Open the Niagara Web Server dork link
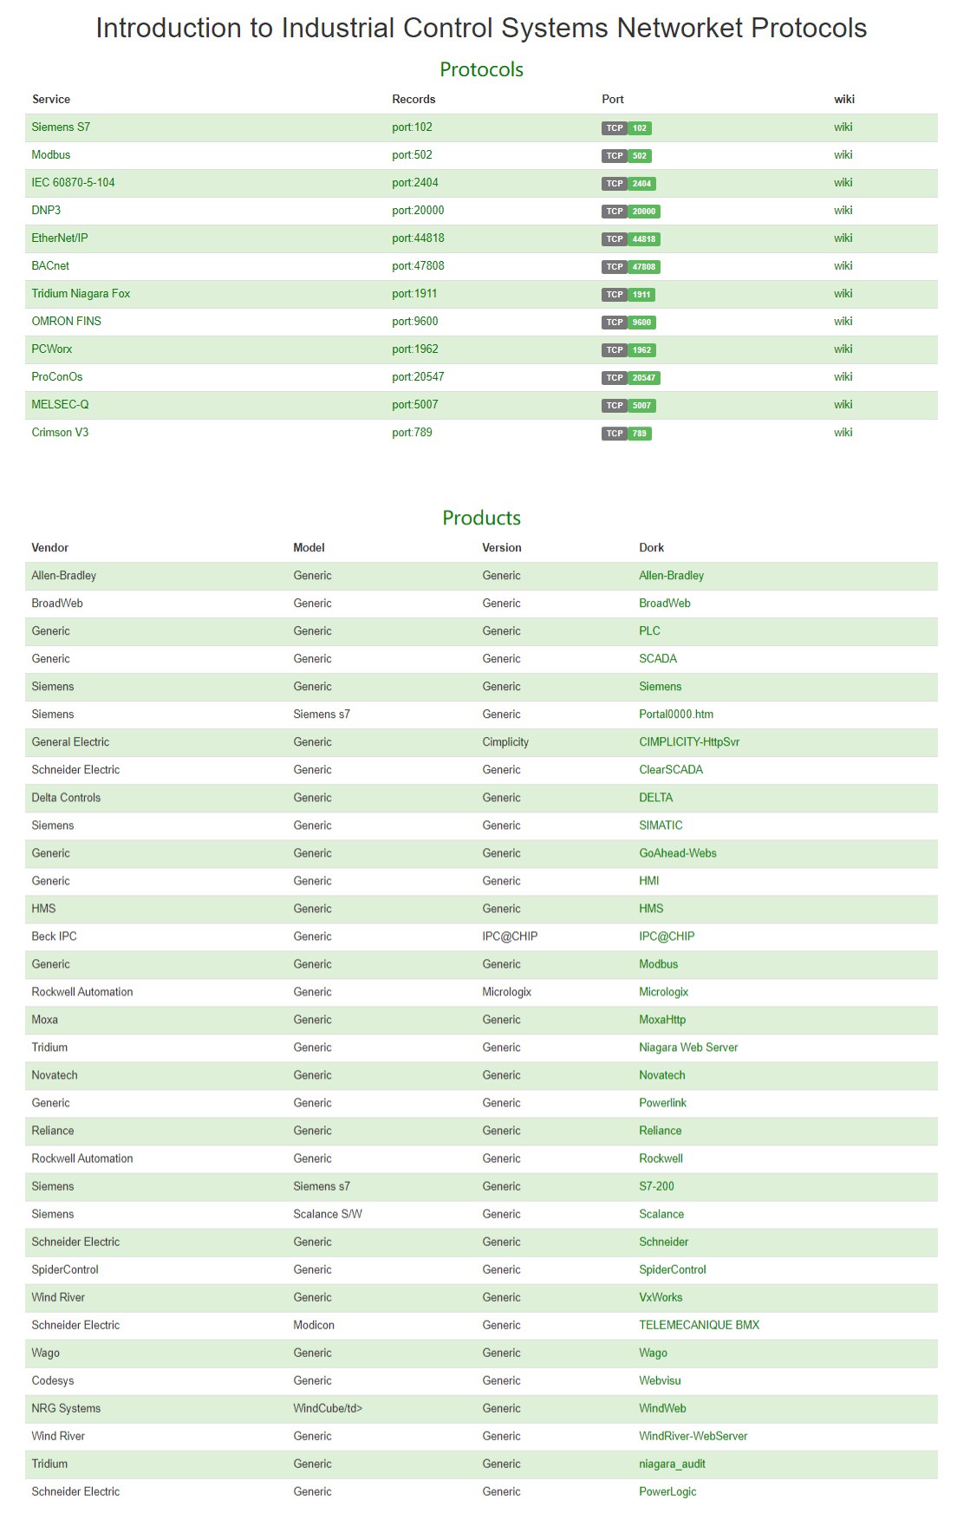Image resolution: width=957 pixels, height=1520 pixels. 688,1047
